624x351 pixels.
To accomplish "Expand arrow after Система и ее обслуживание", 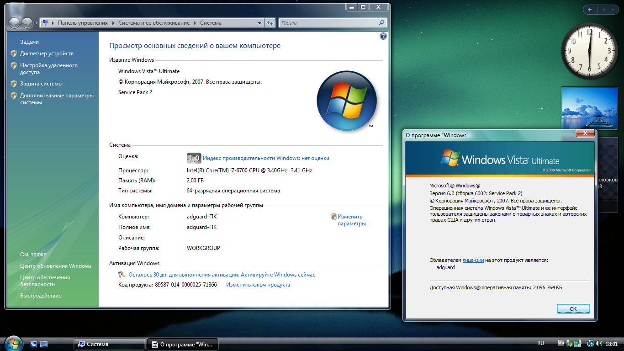I will pyautogui.click(x=195, y=23).
